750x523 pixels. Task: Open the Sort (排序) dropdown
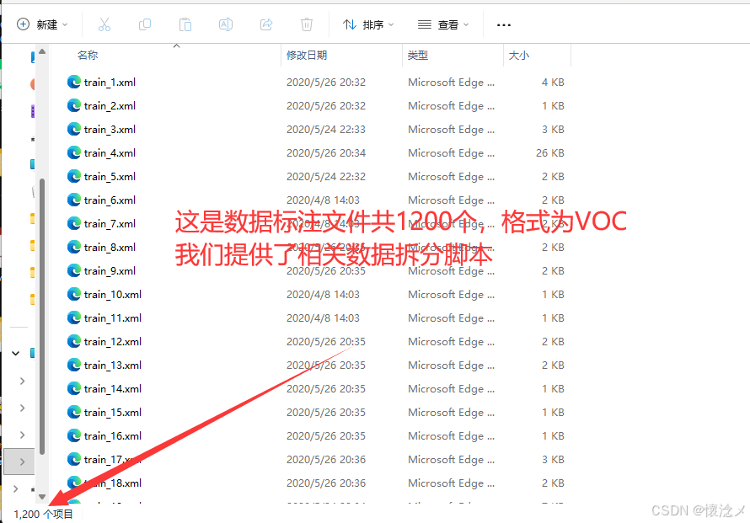[368, 24]
